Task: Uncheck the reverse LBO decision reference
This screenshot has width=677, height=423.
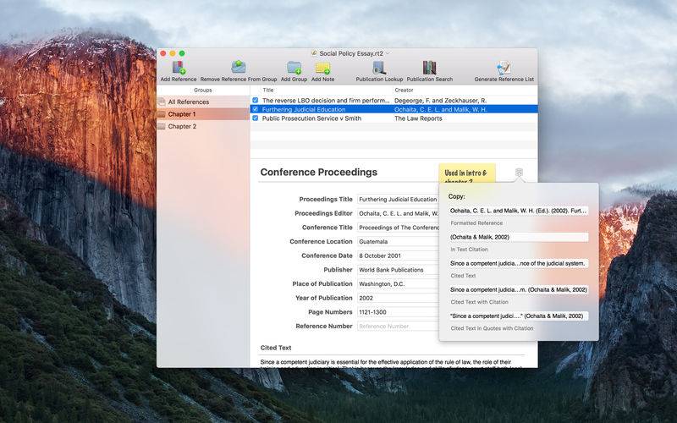Action: [256, 100]
